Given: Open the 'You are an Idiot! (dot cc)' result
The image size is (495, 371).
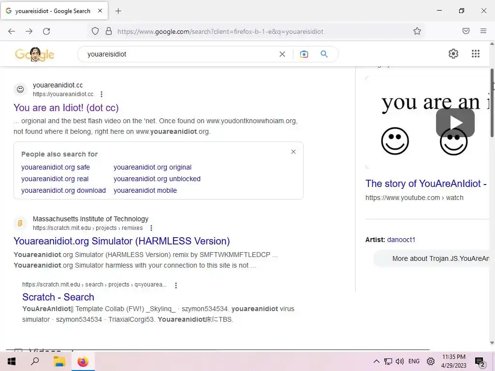Looking at the screenshot, I should pyautogui.click(x=66, y=108).
